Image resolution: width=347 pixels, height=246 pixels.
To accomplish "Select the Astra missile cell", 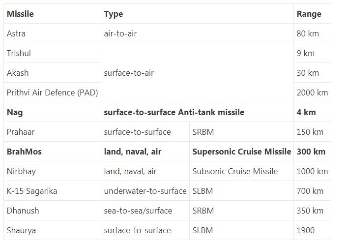I will tap(52, 33).
